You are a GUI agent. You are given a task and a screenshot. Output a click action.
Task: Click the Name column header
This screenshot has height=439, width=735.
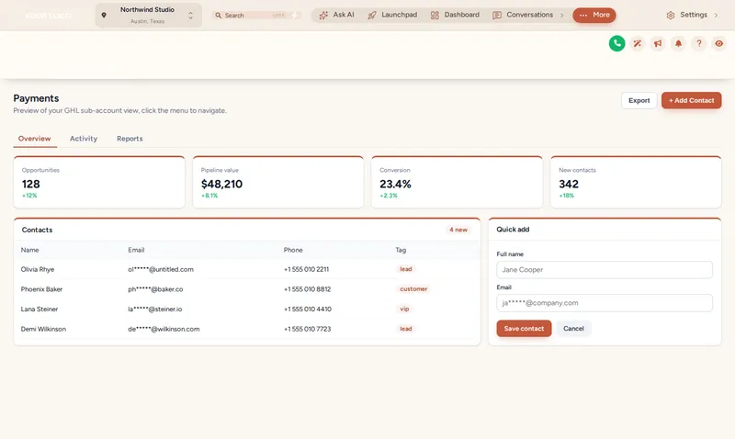[x=30, y=250]
